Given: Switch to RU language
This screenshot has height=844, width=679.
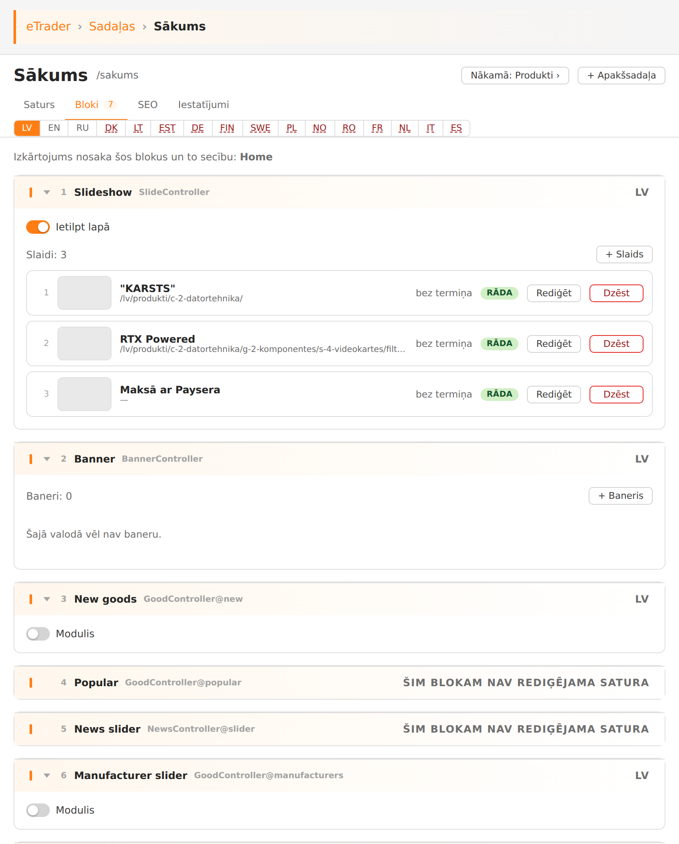Looking at the screenshot, I should [x=83, y=128].
